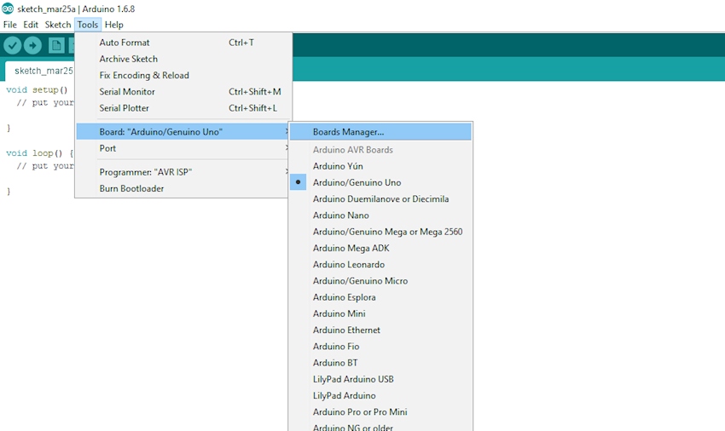This screenshot has height=431, width=725.
Task: Select the Arduino Yún board
Action: click(x=380, y=166)
